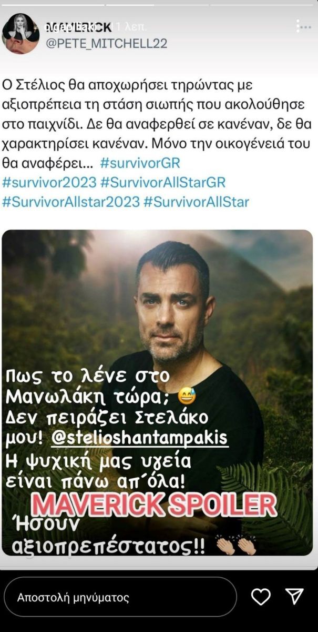Tap the story author's profile avatar
This screenshot has height=632, width=318.
20,33
